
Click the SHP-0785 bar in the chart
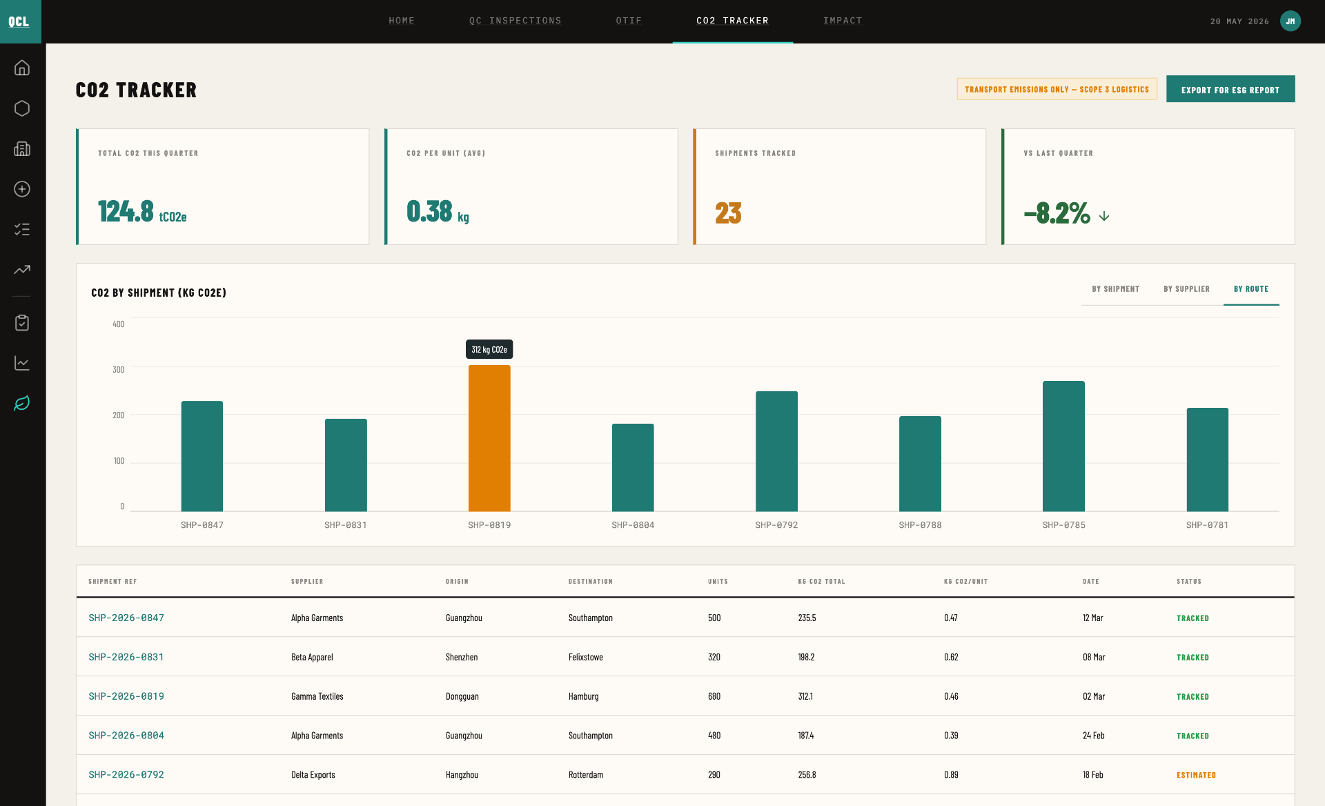click(x=1063, y=446)
